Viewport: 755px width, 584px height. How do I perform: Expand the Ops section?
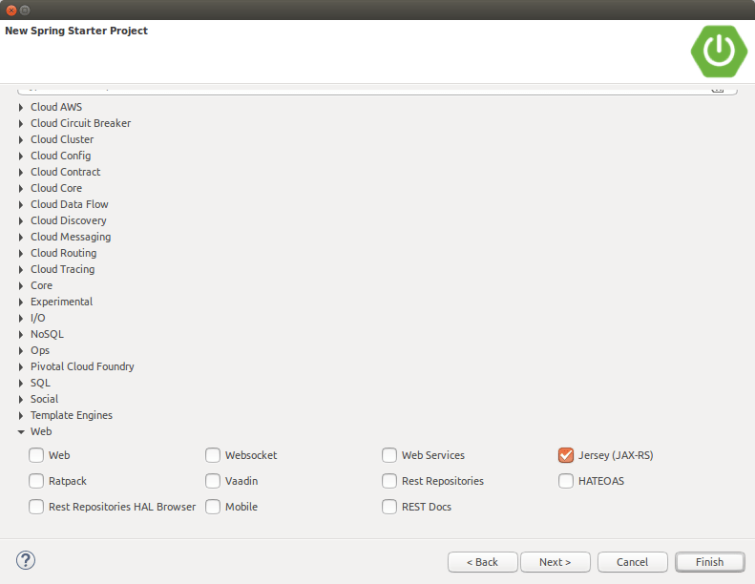(21, 351)
